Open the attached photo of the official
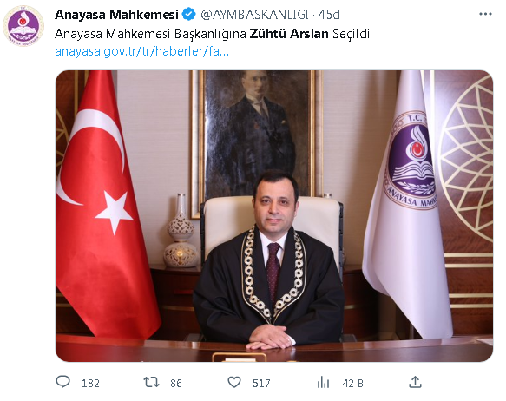The width and height of the screenshot is (506, 401). tap(274, 216)
